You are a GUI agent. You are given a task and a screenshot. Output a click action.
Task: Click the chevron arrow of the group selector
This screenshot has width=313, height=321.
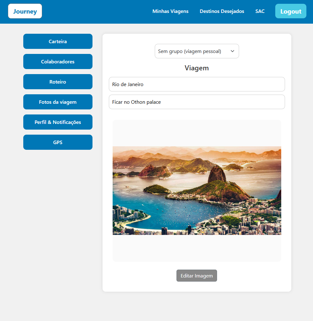(232, 51)
